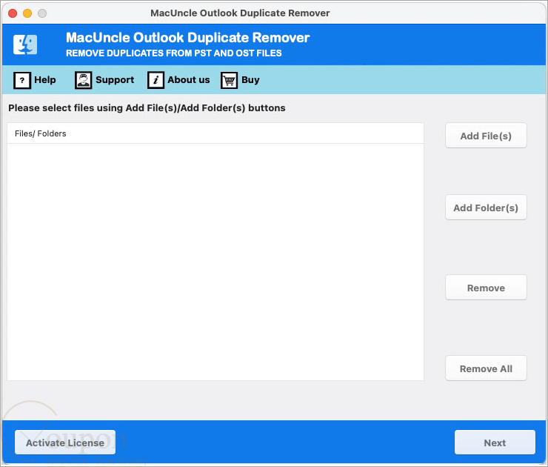Click the Next button
Image resolution: width=548 pixels, height=467 pixels.
pos(495,443)
